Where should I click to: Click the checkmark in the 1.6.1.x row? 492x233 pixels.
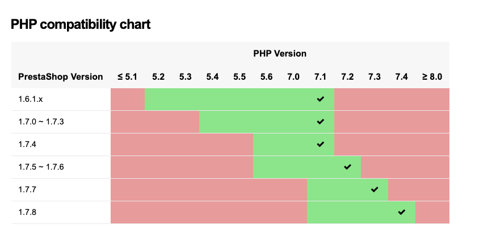point(321,99)
